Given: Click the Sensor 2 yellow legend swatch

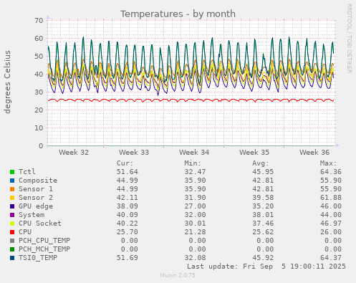Looking at the screenshot, I should click(12, 198).
